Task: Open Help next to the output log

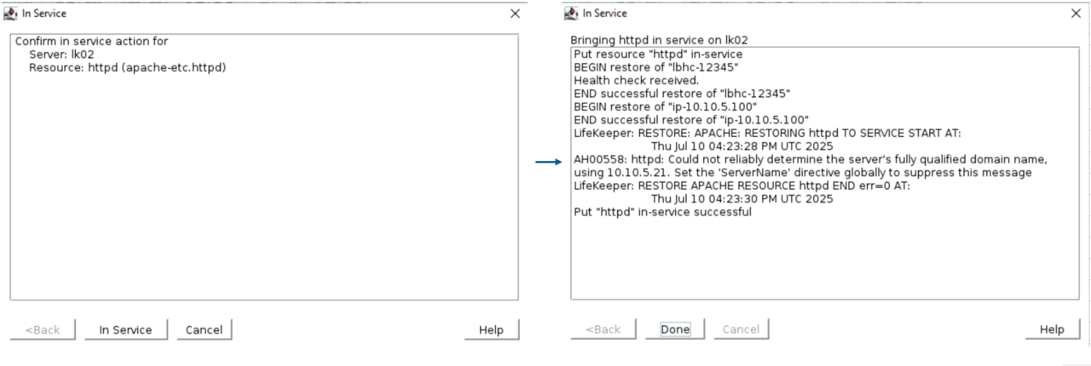Action: (x=1052, y=329)
